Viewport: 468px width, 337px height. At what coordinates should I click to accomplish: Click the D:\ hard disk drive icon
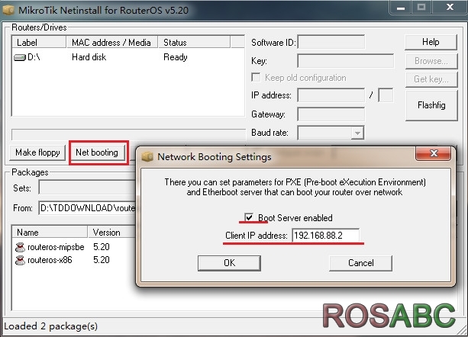[20, 57]
